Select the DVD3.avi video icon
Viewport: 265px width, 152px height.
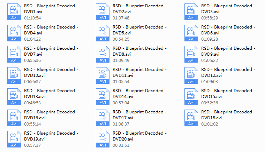(191, 12)
